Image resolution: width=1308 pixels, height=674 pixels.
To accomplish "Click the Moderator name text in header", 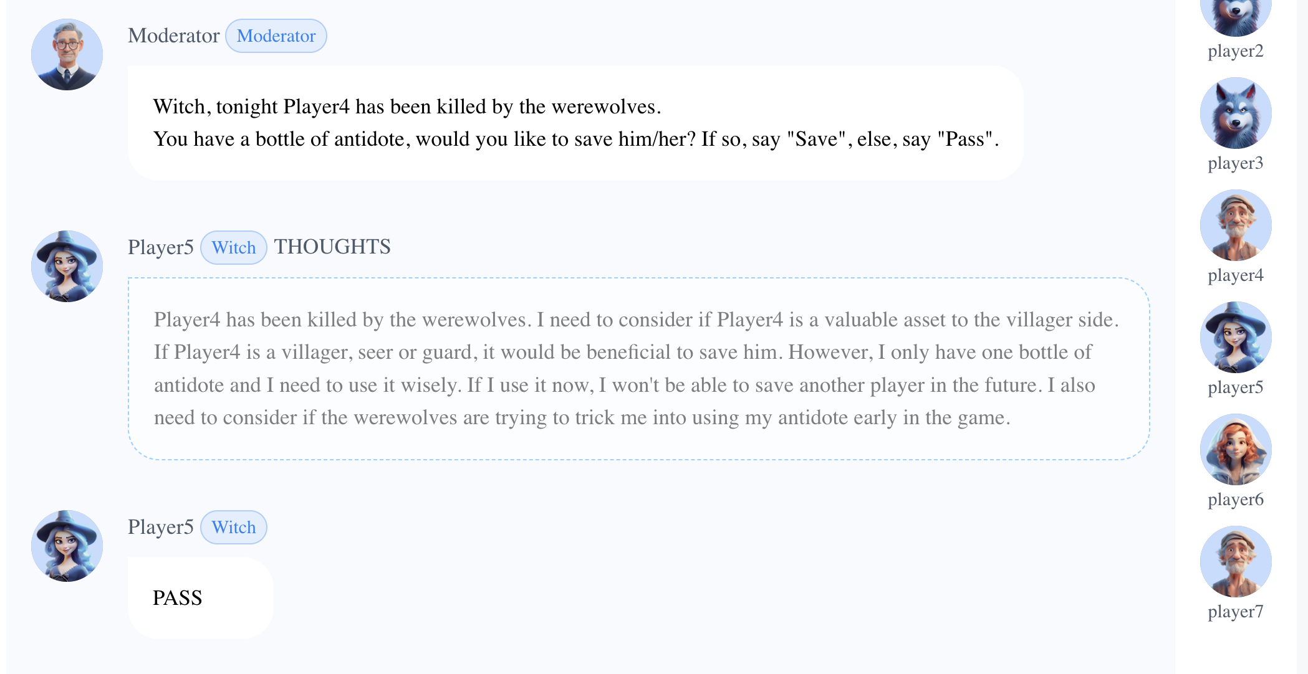I will pyautogui.click(x=173, y=36).
